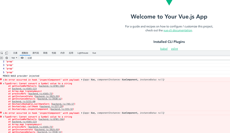Switch to the 内存 tab
This screenshot has height=133, width=230.
pos(62,53)
